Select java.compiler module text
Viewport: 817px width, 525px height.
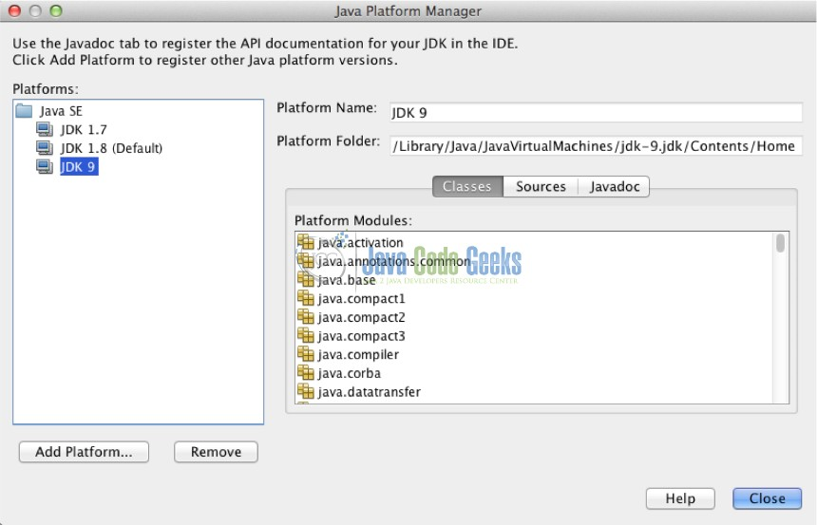(x=358, y=355)
